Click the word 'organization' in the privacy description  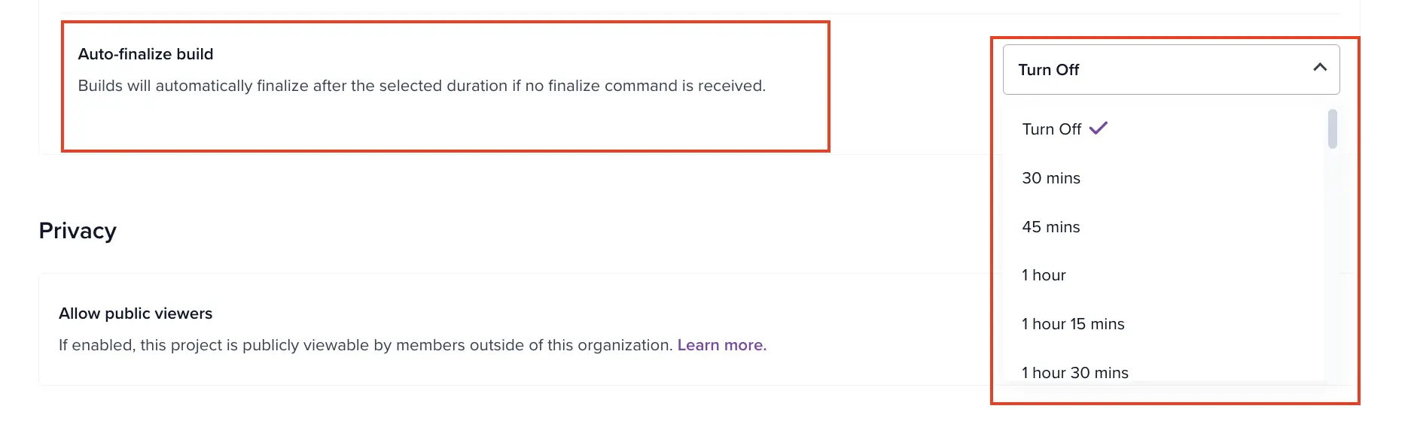click(623, 345)
